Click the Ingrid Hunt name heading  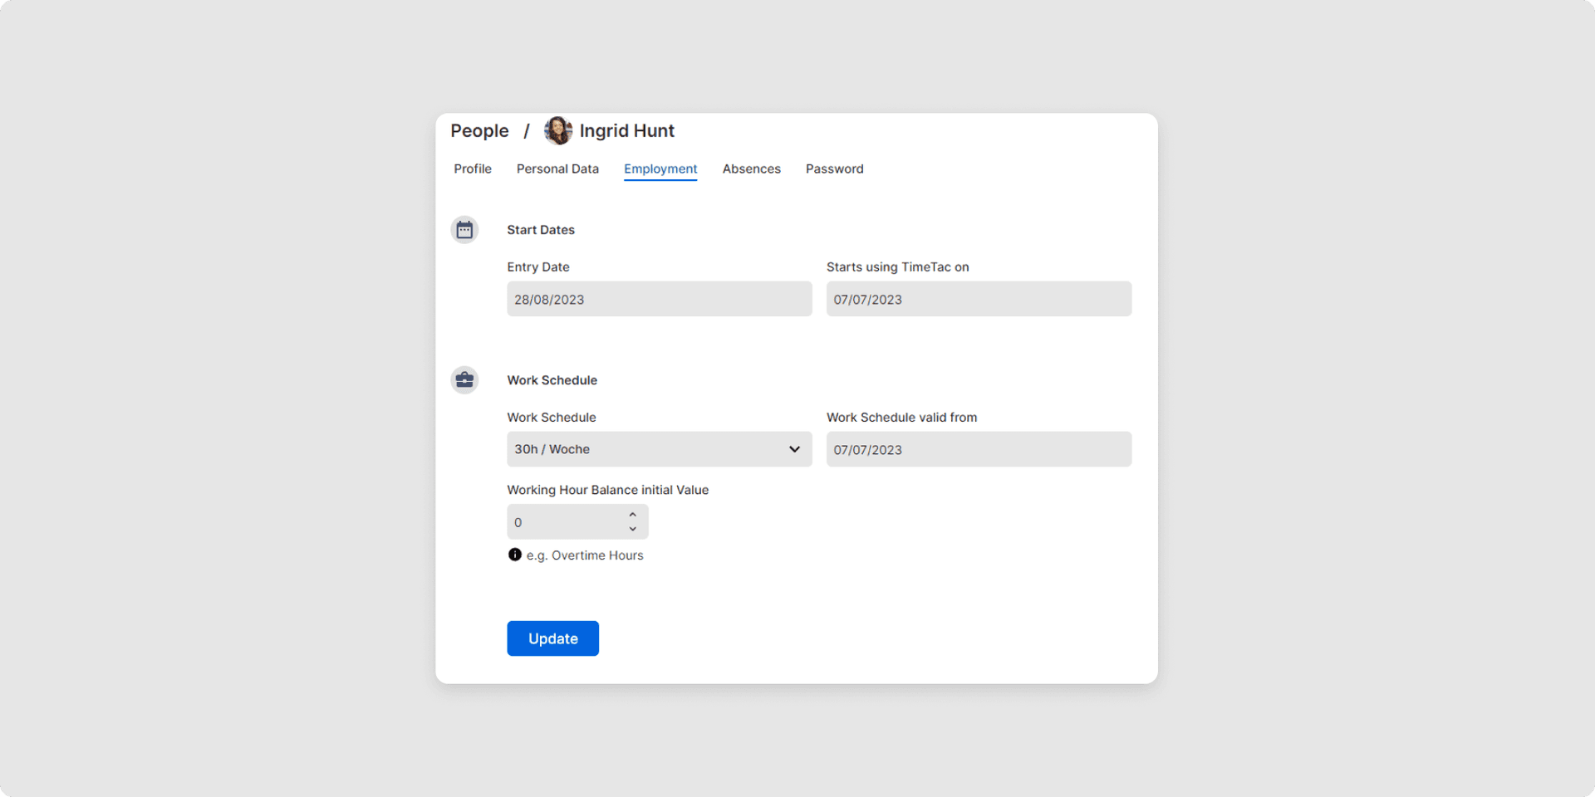(626, 131)
